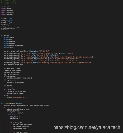Click the 'client_sender(_buffer)' call under elif

(16, 94)
